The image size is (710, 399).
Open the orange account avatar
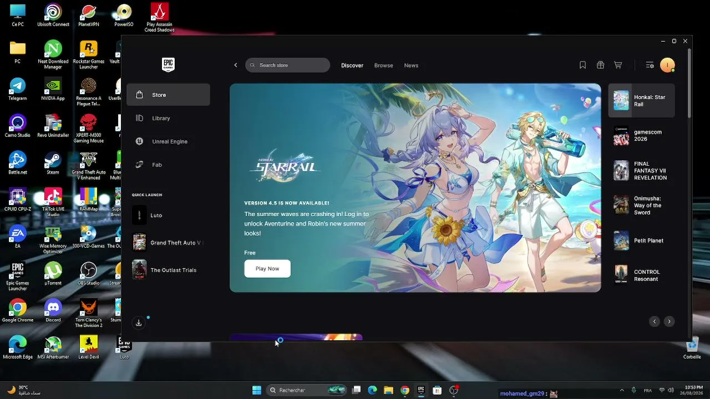667,65
